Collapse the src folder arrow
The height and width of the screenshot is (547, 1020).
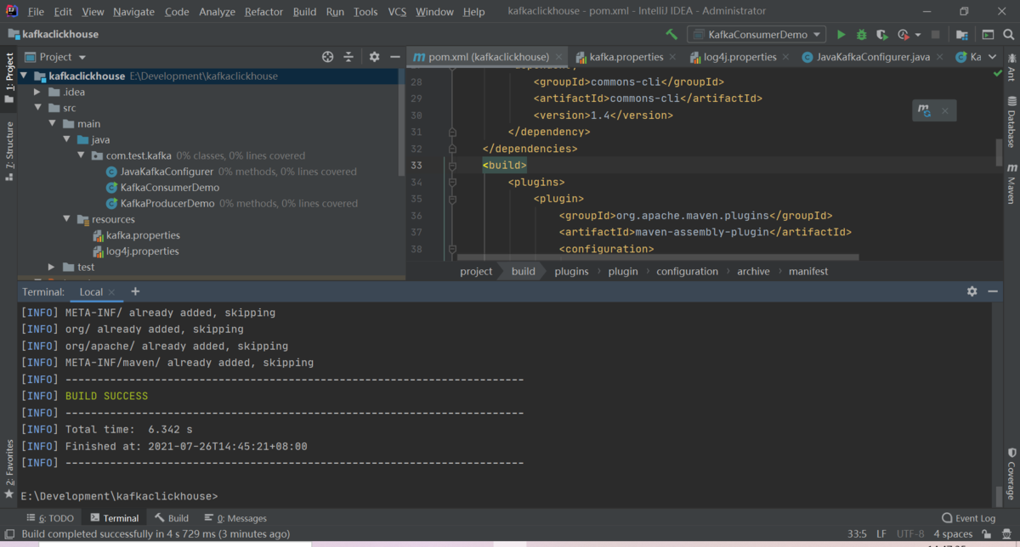point(37,108)
